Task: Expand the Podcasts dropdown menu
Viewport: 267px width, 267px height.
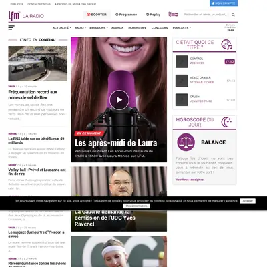Action: 182,28
